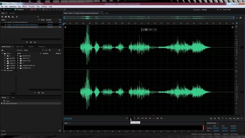
Task: Toggle Auto-Play below Files list
Action: point(35,42)
